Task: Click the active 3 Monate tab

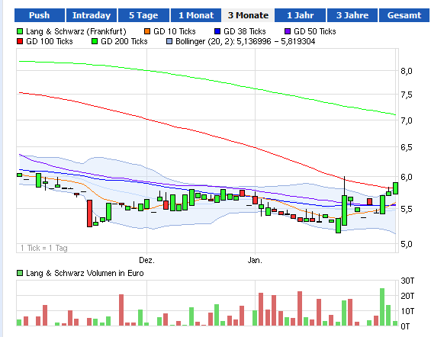Action: click(248, 15)
